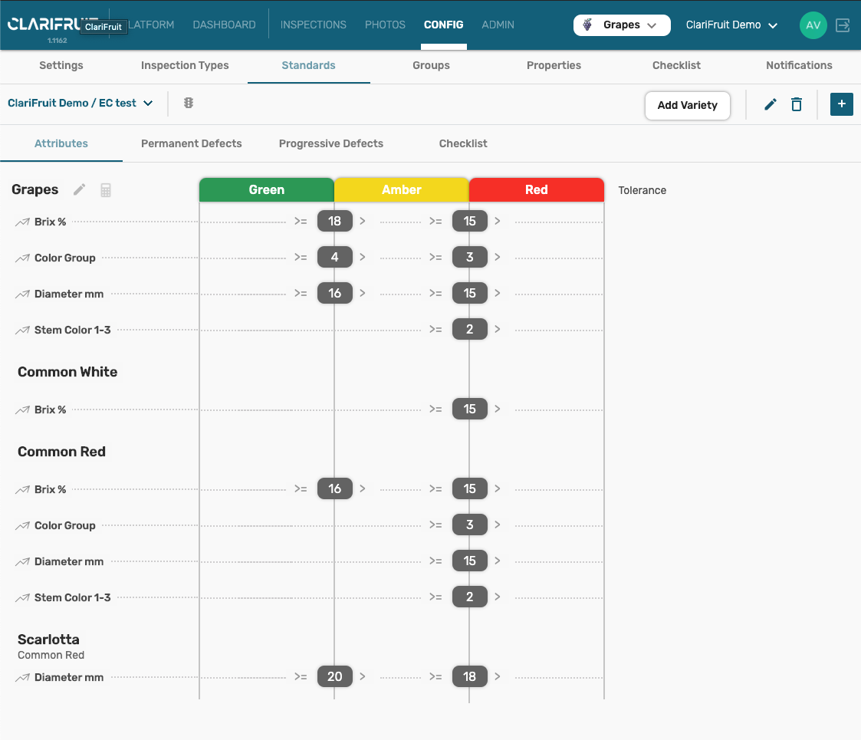The height and width of the screenshot is (740, 861).
Task: Open the ClariFruit Demo account dropdown
Action: [731, 25]
